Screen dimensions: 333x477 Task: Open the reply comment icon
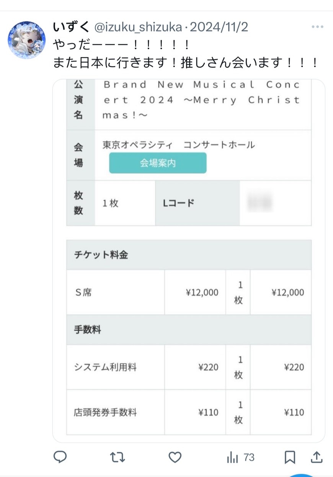60,457
